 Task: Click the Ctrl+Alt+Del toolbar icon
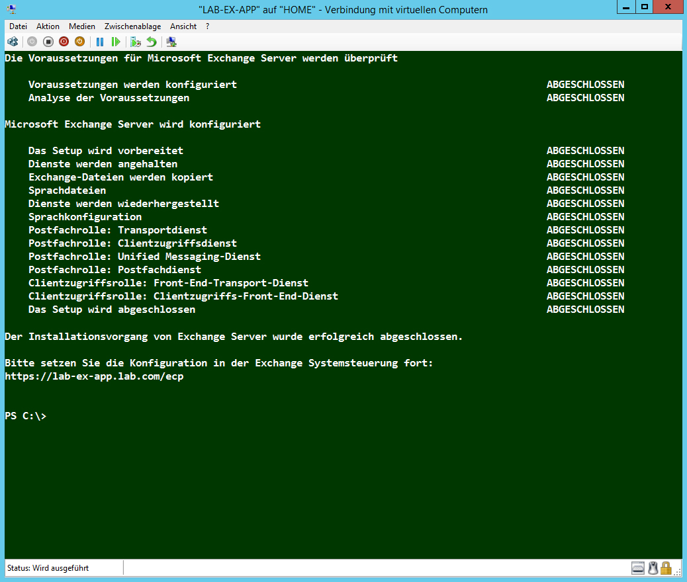[x=13, y=42]
